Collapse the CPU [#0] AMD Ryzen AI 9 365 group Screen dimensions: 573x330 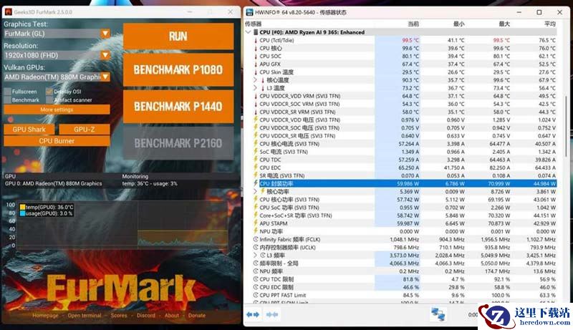coord(248,32)
